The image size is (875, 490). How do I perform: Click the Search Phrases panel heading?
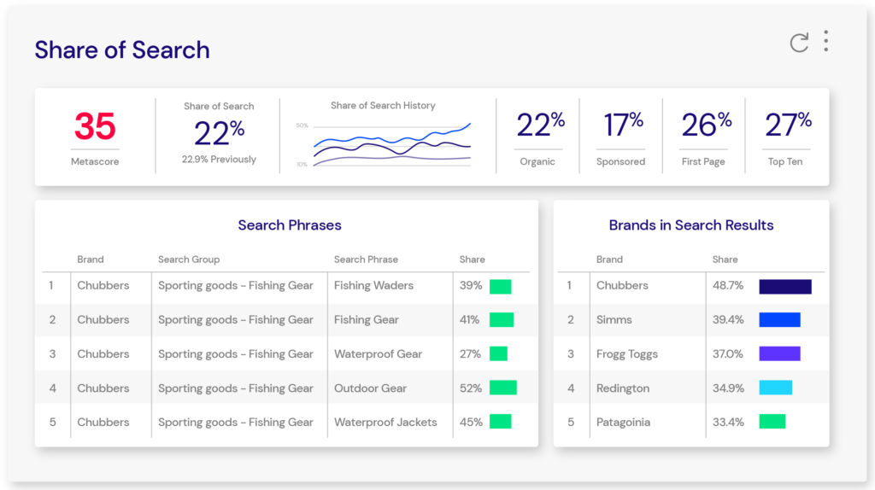290,225
